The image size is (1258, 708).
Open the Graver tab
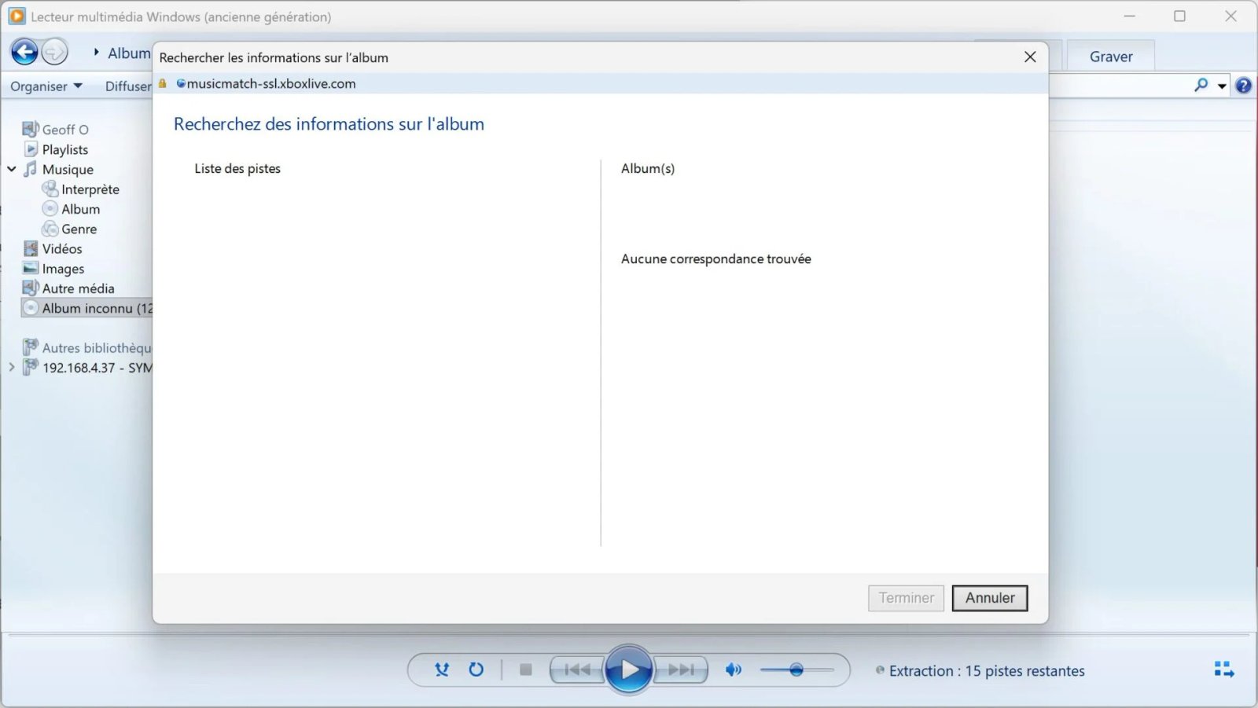click(x=1110, y=57)
